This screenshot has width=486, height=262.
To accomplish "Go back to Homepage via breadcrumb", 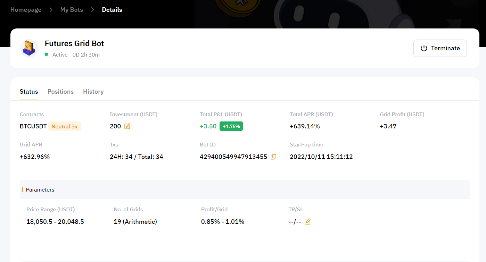I will 26,10.
